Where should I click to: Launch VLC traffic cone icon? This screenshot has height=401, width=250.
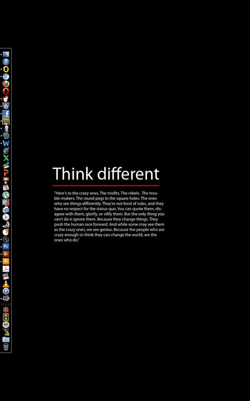click(x=6, y=284)
